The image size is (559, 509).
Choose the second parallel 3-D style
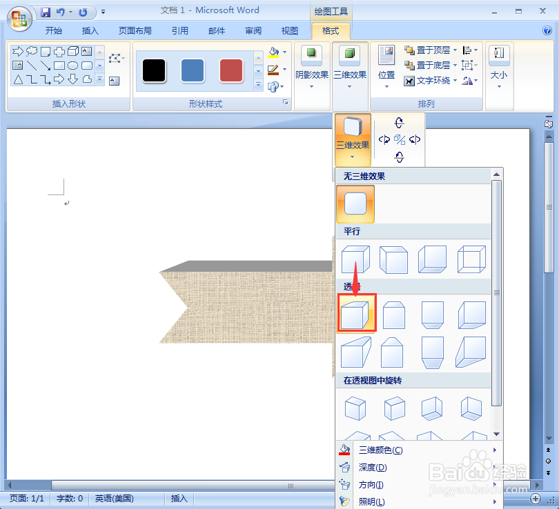pos(393,259)
